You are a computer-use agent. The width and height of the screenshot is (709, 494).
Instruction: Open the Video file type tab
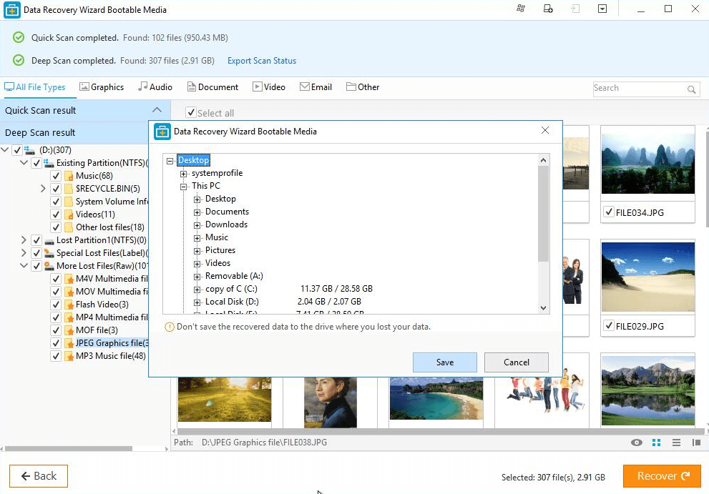coord(269,87)
